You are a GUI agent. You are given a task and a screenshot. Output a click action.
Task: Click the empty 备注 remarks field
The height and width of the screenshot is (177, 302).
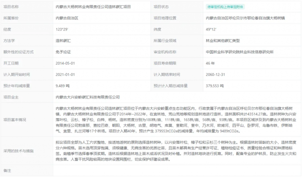click(x=177, y=170)
